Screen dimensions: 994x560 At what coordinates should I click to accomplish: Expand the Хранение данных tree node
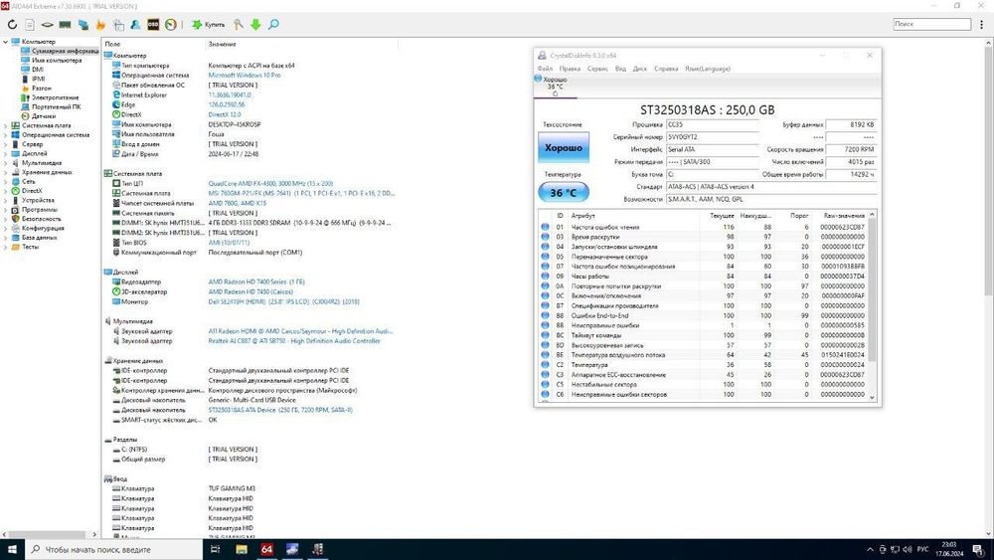point(5,172)
